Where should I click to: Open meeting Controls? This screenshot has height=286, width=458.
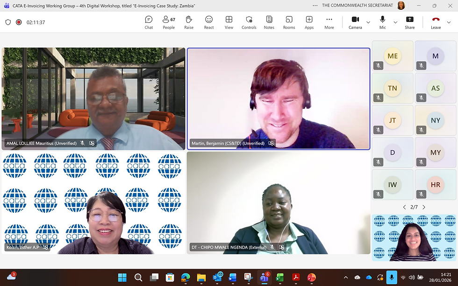point(249,22)
